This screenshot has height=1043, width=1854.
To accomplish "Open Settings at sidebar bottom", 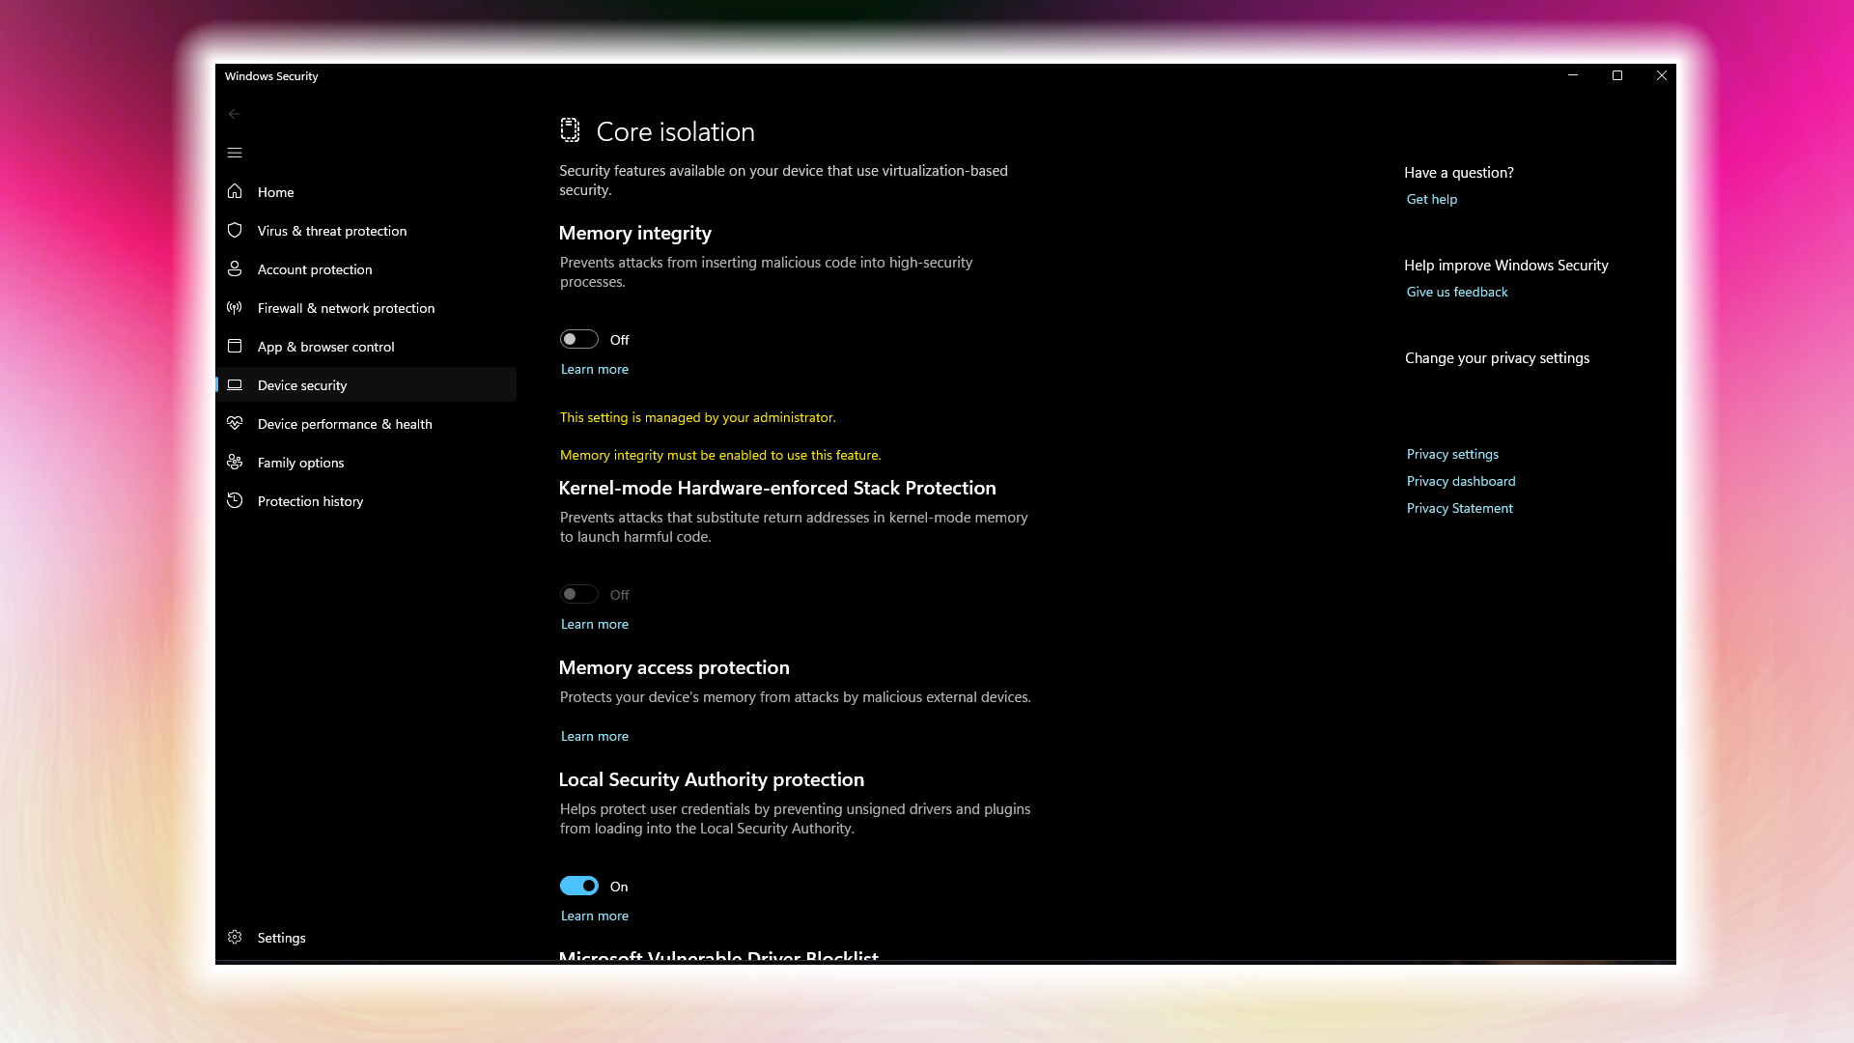I will click(x=367, y=937).
